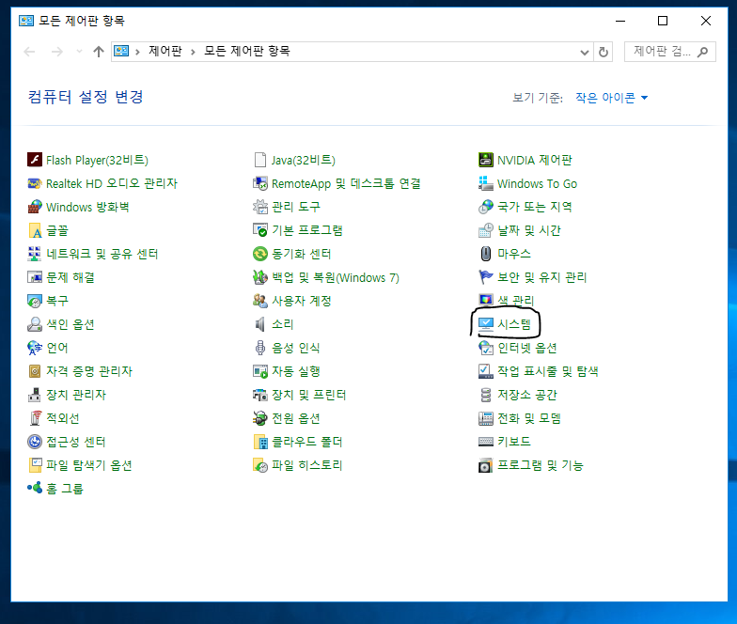Open the 문제 해결 icon
This screenshot has height=624, width=737.
point(35,277)
